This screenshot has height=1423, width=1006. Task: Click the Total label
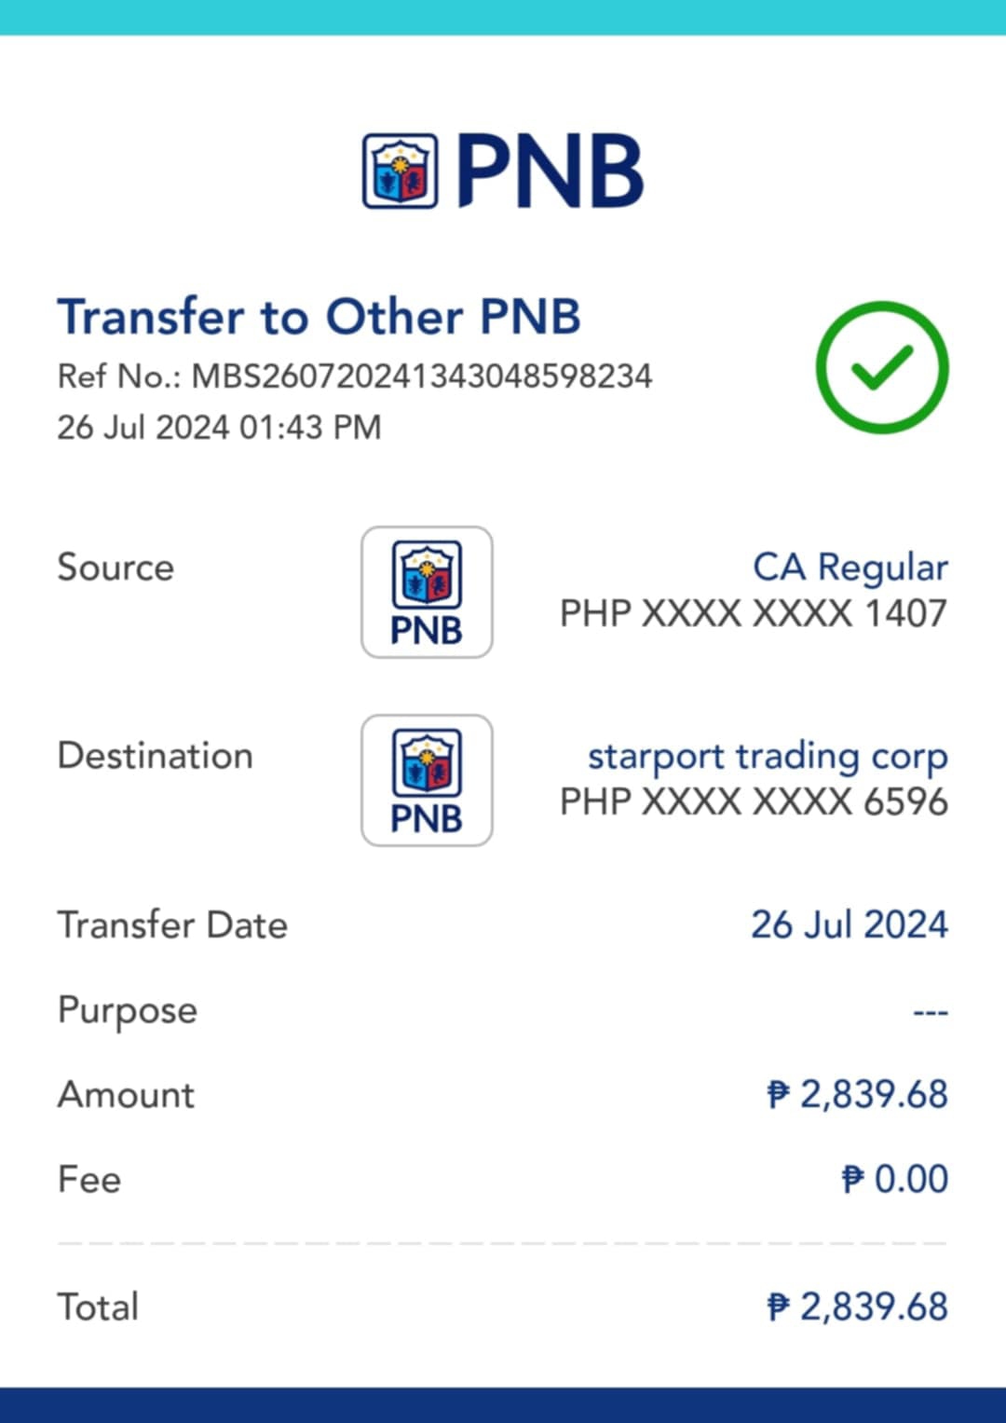point(98,1307)
